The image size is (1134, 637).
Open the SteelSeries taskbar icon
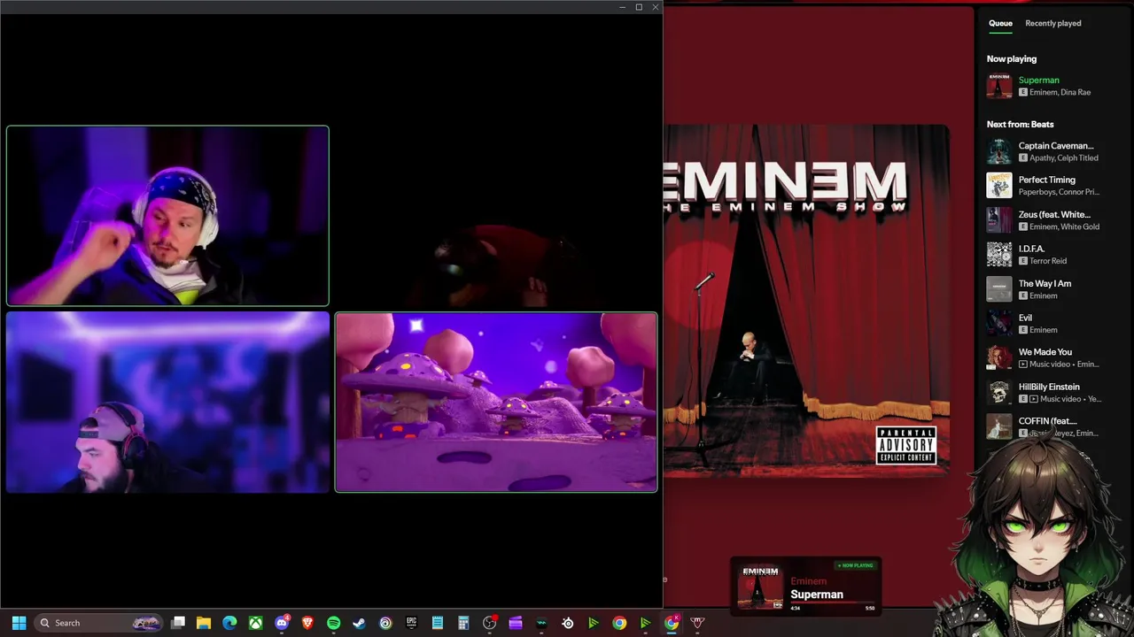[567, 623]
